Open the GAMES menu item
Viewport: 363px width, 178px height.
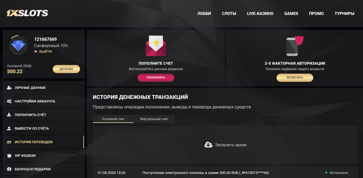tap(291, 13)
